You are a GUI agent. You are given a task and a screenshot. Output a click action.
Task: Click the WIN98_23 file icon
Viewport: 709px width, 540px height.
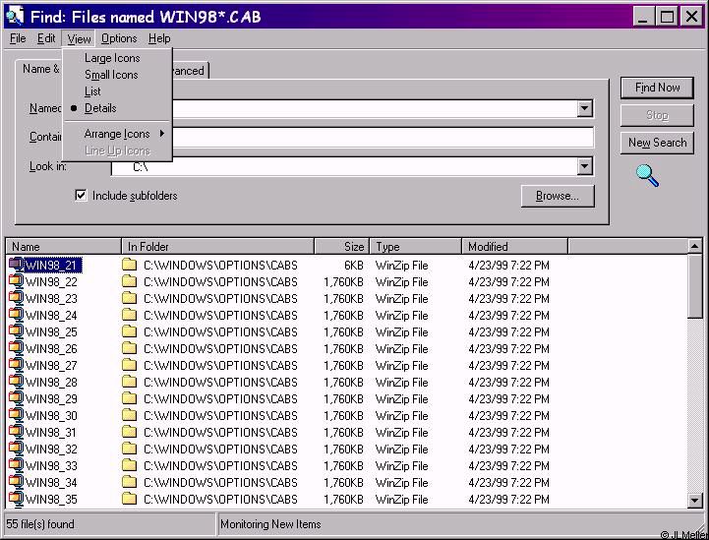tap(16, 298)
